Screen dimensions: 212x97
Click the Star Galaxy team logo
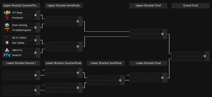click(x=7, y=43)
